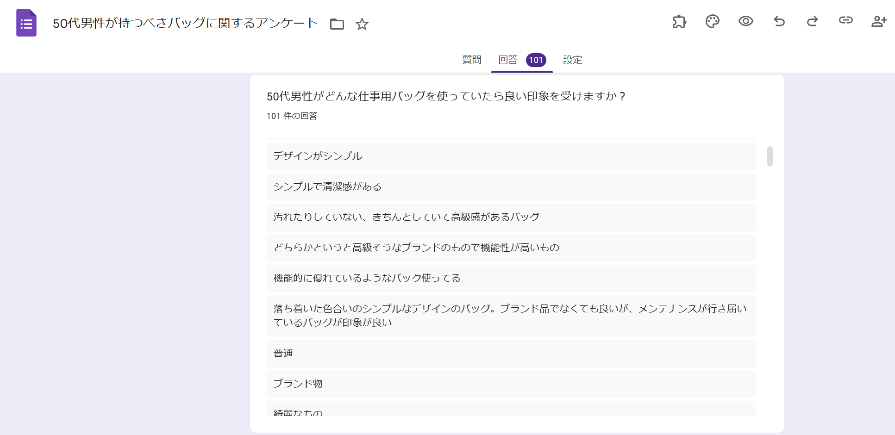
Task: Switch to the 設定 tab
Action: pos(573,60)
